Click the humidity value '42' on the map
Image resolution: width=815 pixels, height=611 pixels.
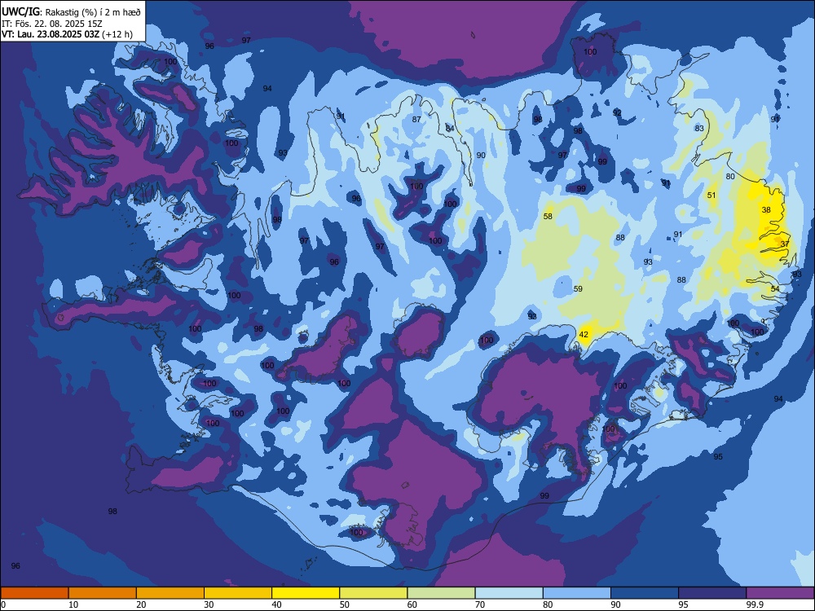tap(584, 335)
